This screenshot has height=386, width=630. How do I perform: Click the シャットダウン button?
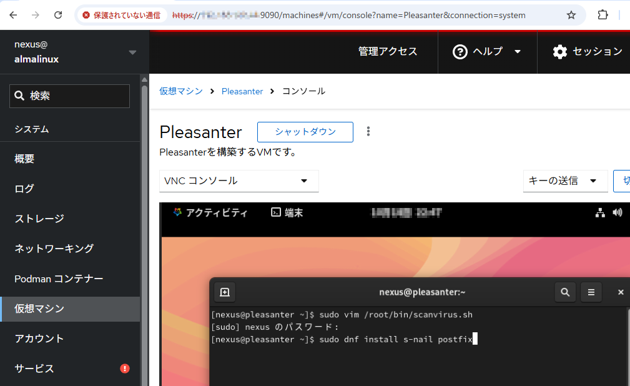click(305, 132)
